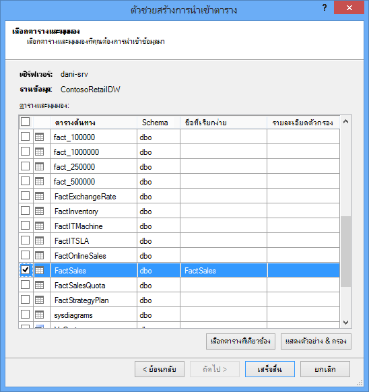Click the vertical scrollbar thumb

click(x=345, y=251)
